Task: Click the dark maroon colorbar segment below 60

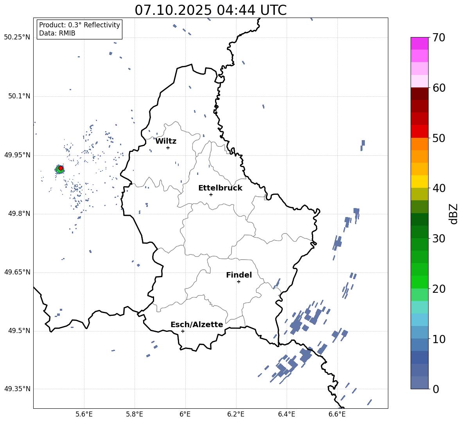Action: [420, 94]
